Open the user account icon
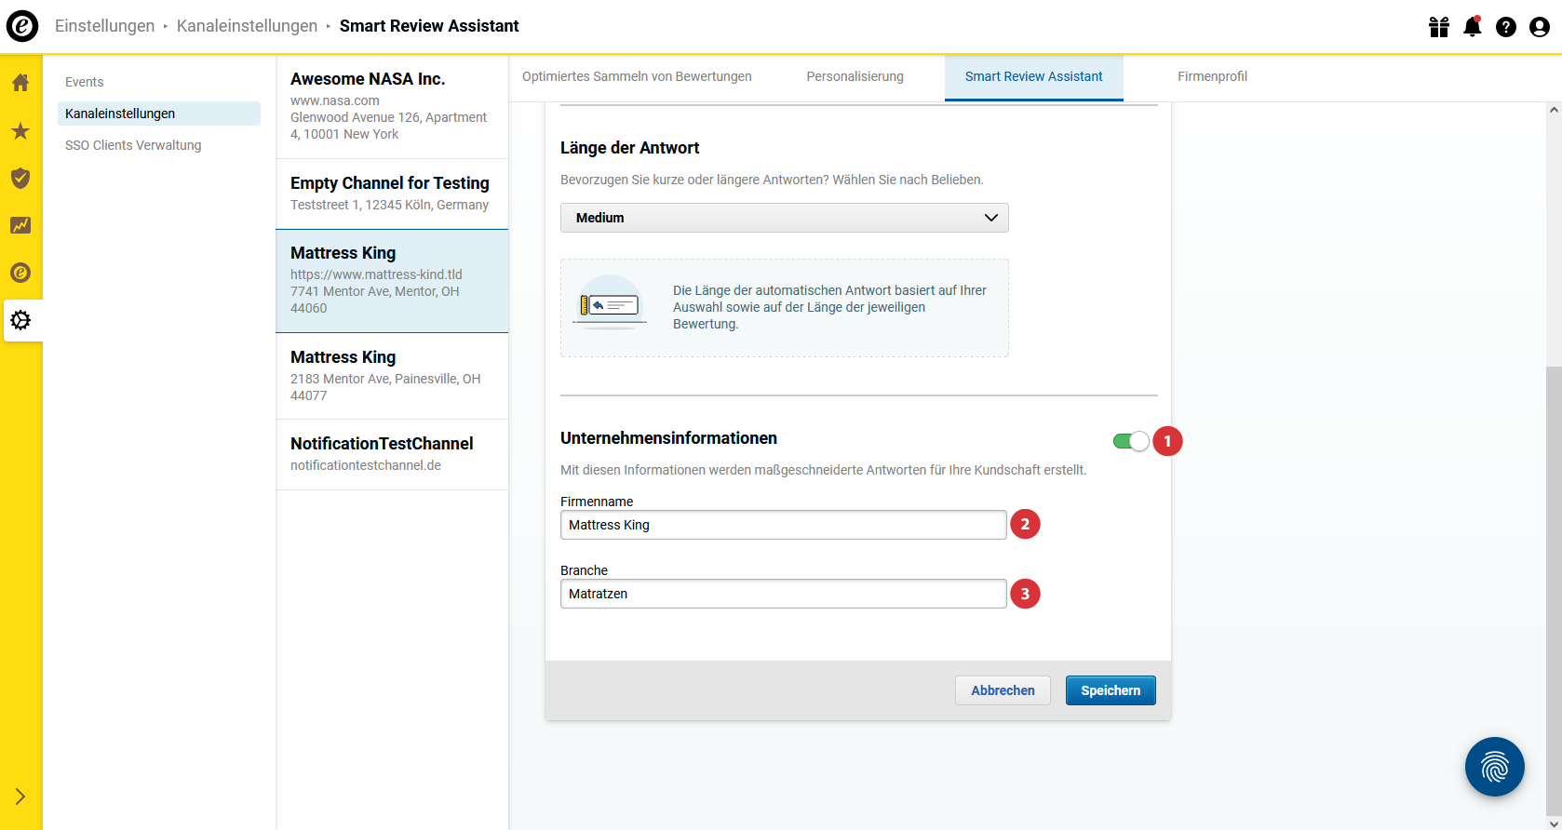Viewport: 1562px width, 830px height. [1540, 27]
